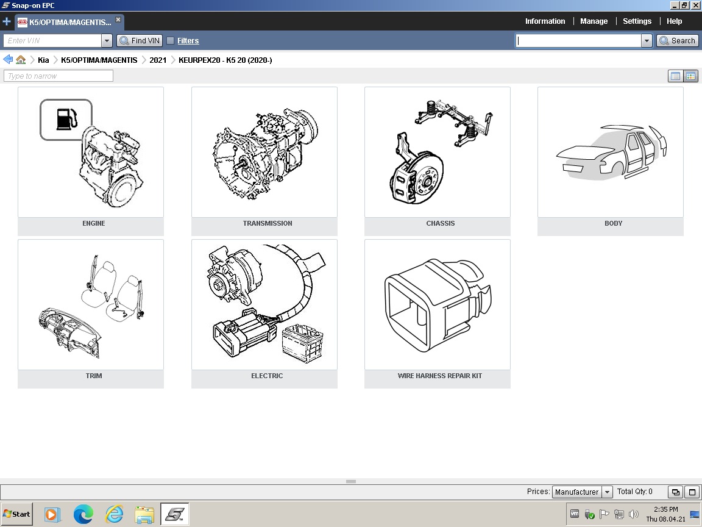Click the network tray icon
This screenshot has width=702, height=527.
[x=619, y=514]
